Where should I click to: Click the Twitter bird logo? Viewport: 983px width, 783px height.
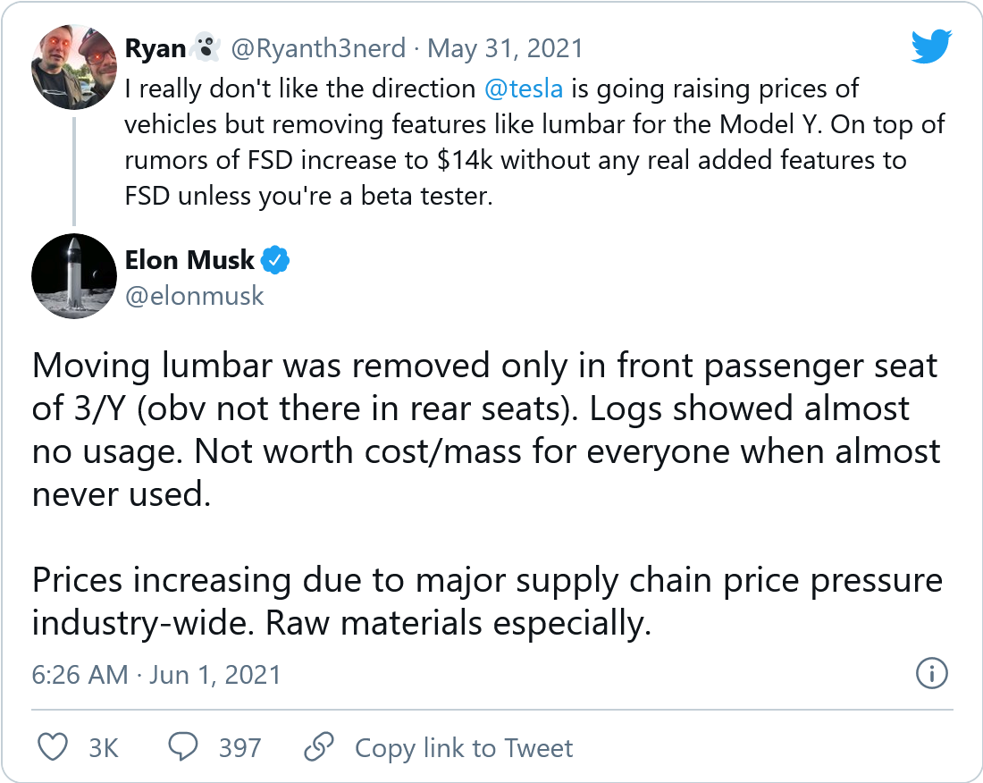coord(931,46)
